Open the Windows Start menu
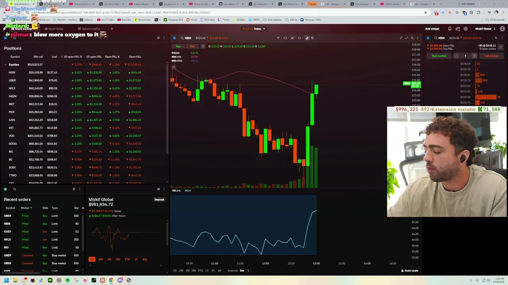This screenshot has width=508, height=285. (x=6, y=280)
